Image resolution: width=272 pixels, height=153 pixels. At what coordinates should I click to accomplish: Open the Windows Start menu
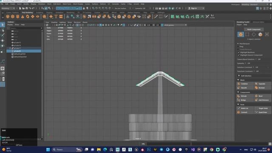coord(48,150)
